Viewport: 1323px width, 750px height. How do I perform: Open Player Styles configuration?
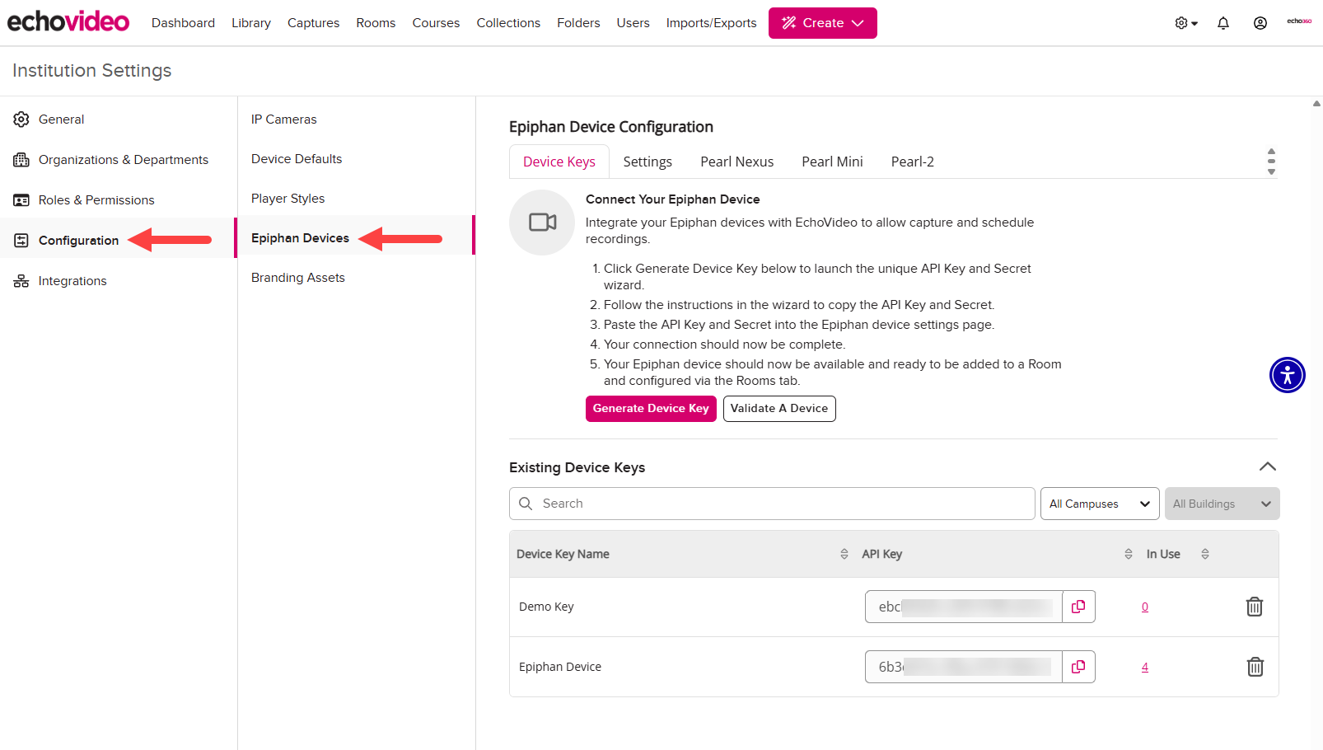point(288,199)
